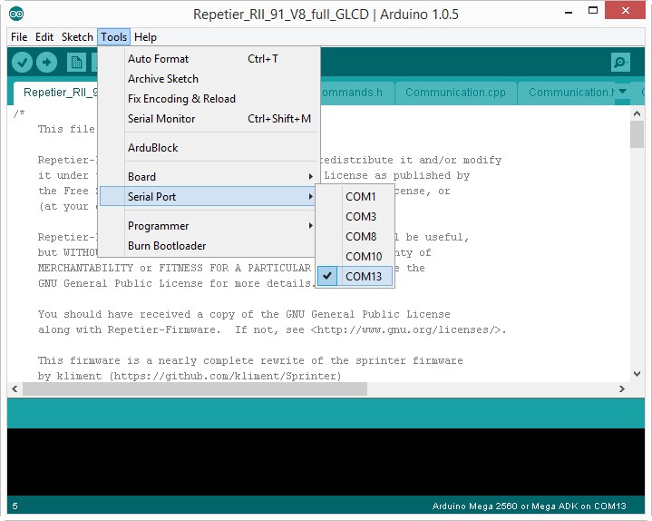Run Auto Format from Tools menu
652x521 pixels.
point(158,59)
